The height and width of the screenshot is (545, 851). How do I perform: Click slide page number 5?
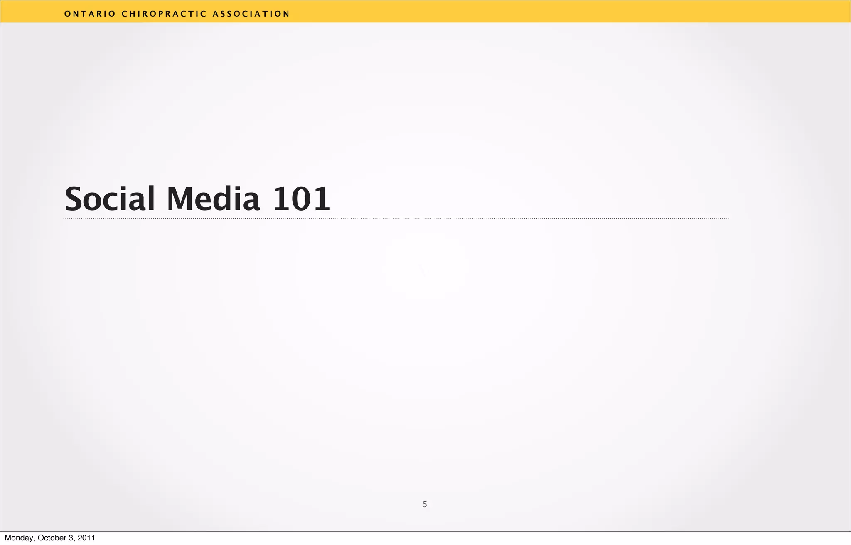[x=425, y=505]
